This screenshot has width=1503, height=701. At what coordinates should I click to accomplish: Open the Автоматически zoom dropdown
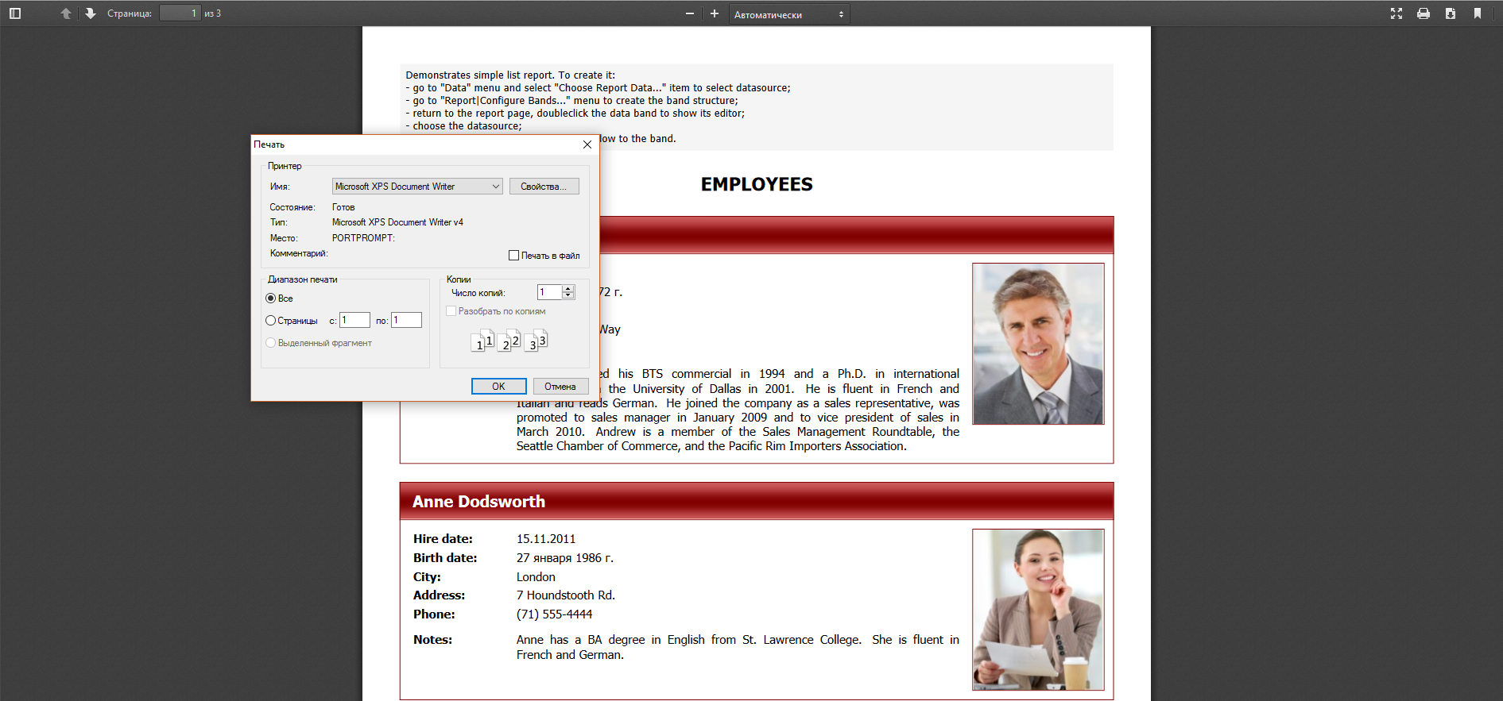[x=789, y=14]
